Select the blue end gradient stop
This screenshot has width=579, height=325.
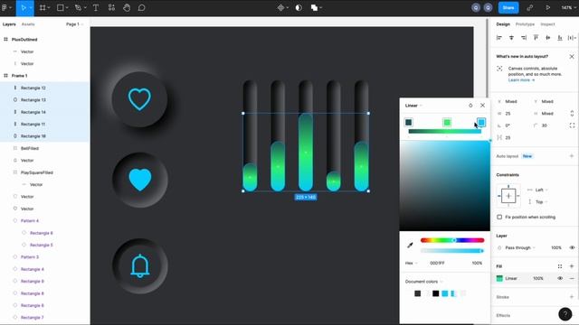click(481, 123)
